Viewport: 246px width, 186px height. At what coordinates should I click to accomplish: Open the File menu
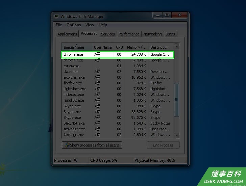59,25
